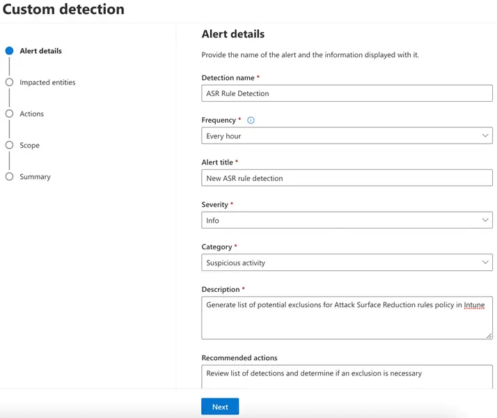The height and width of the screenshot is (418, 497).
Task: Open the Actions step label
Action: tap(32, 114)
